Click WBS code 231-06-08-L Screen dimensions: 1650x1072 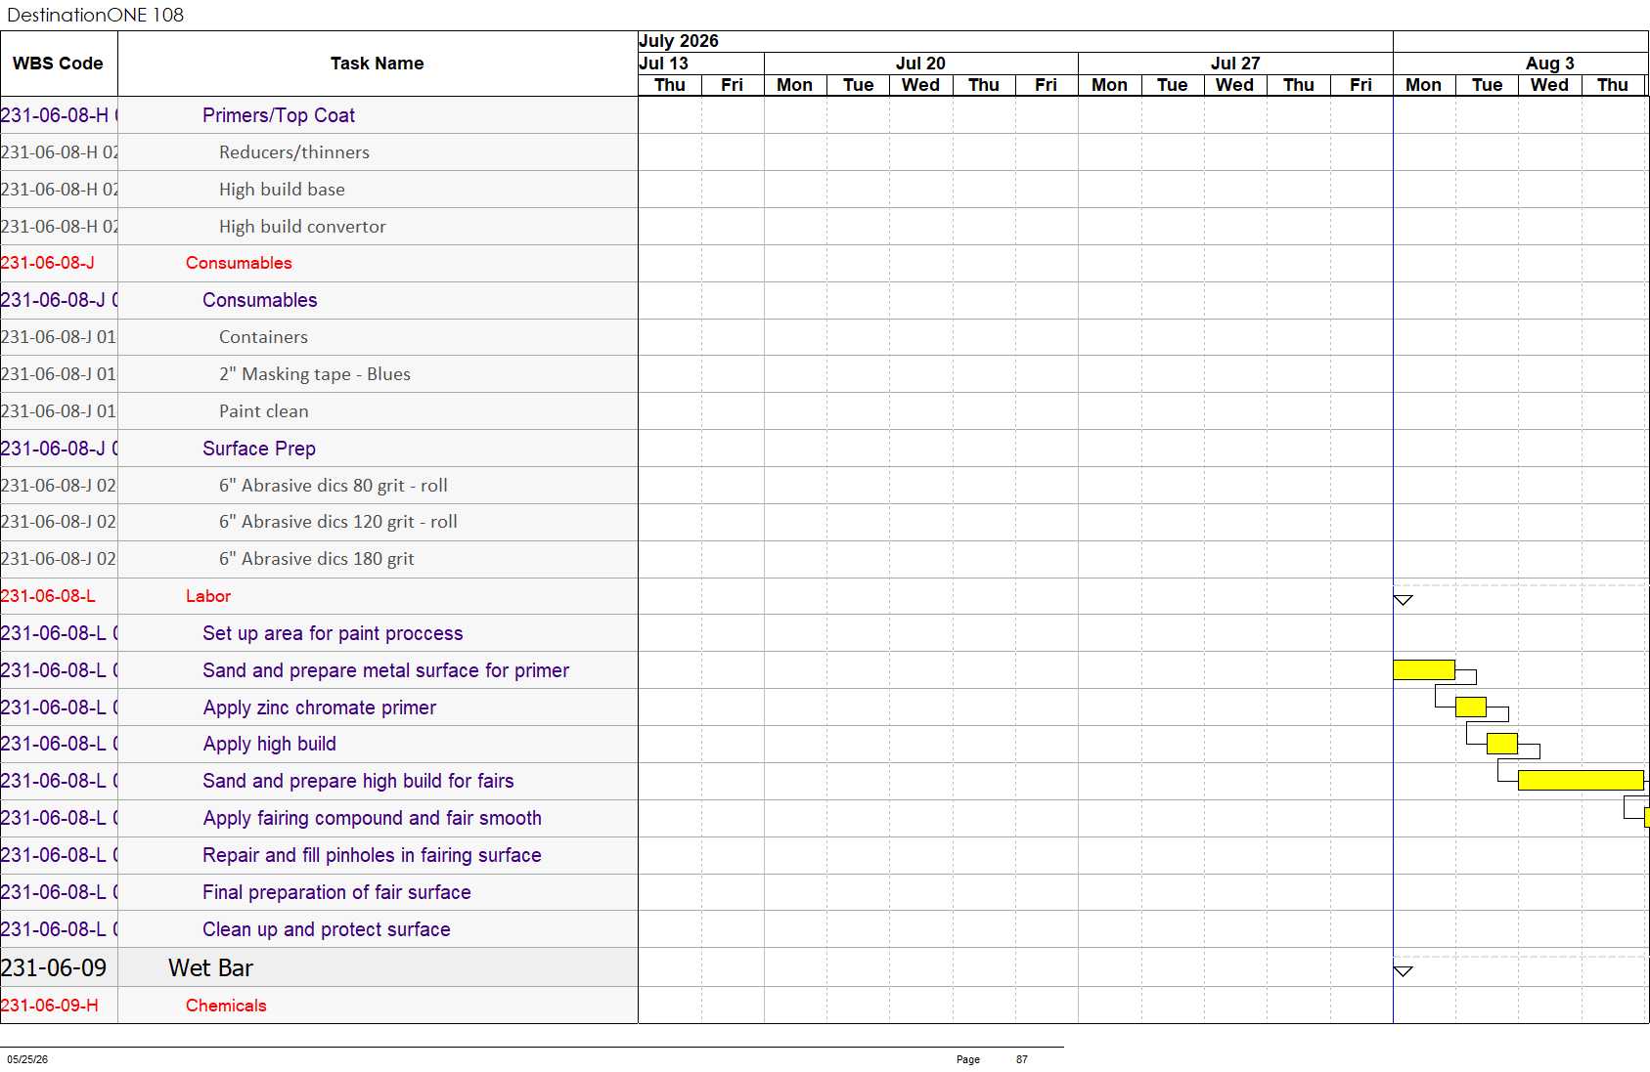coord(48,596)
